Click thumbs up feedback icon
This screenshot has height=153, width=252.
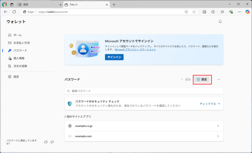pyautogui.click(x=46, y=142)
